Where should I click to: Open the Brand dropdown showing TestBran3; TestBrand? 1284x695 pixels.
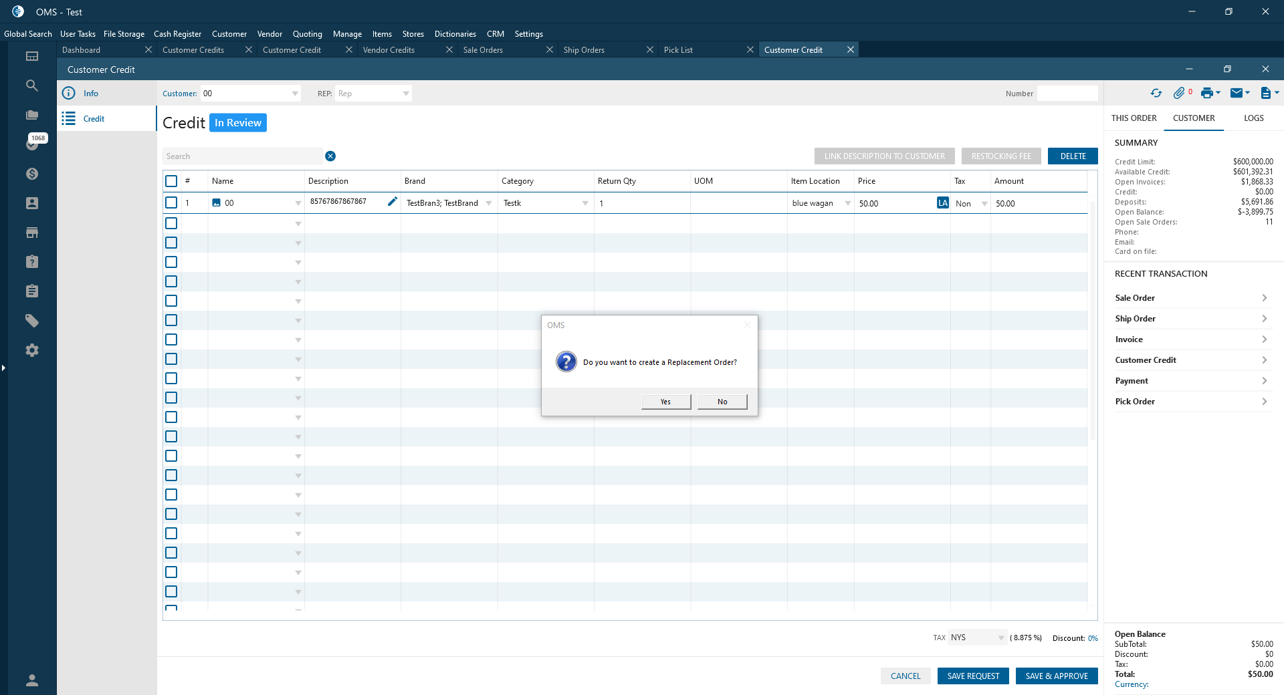(x=489, y=203)
